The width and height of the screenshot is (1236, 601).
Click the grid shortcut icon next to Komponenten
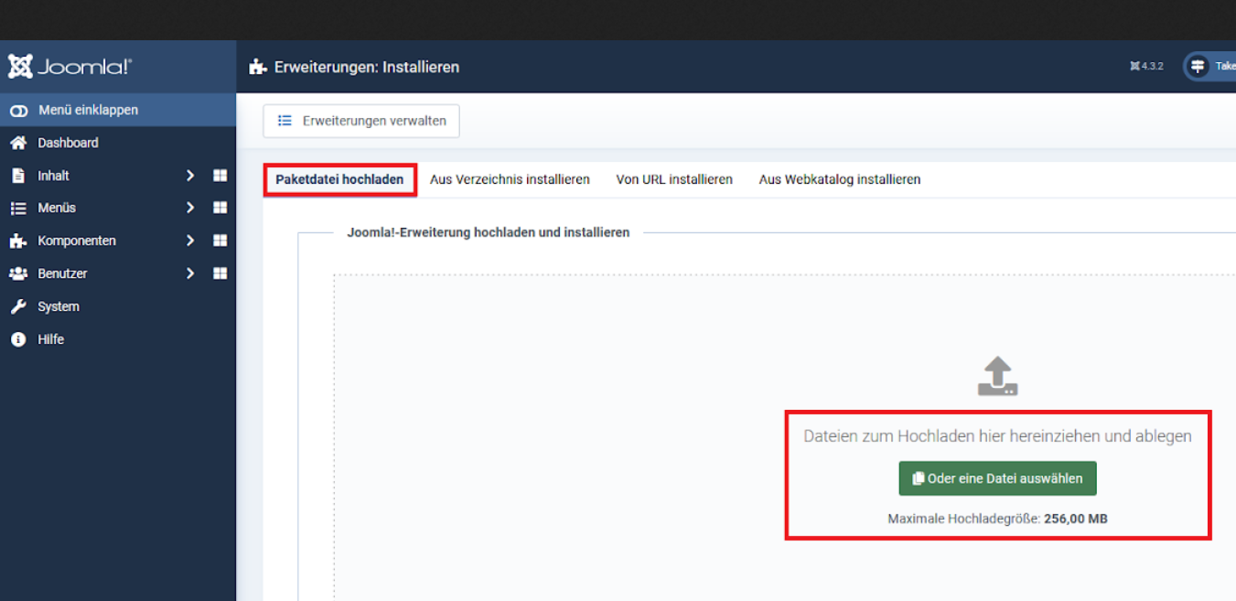(x=220, y=240)
